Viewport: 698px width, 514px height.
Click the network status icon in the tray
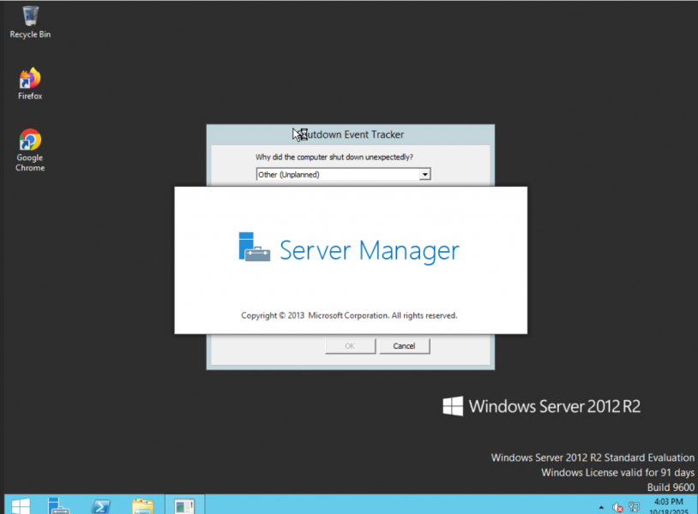tap(634, 507)
